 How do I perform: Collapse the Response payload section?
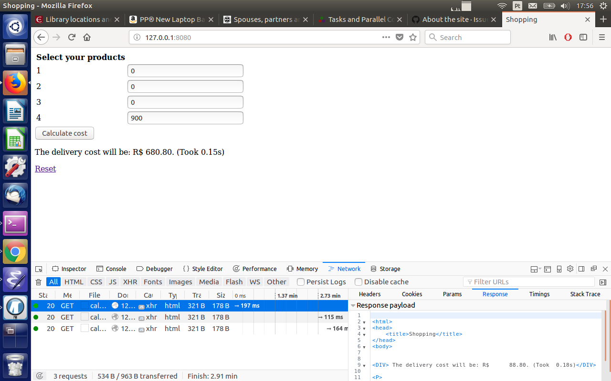tap(353, 305)
